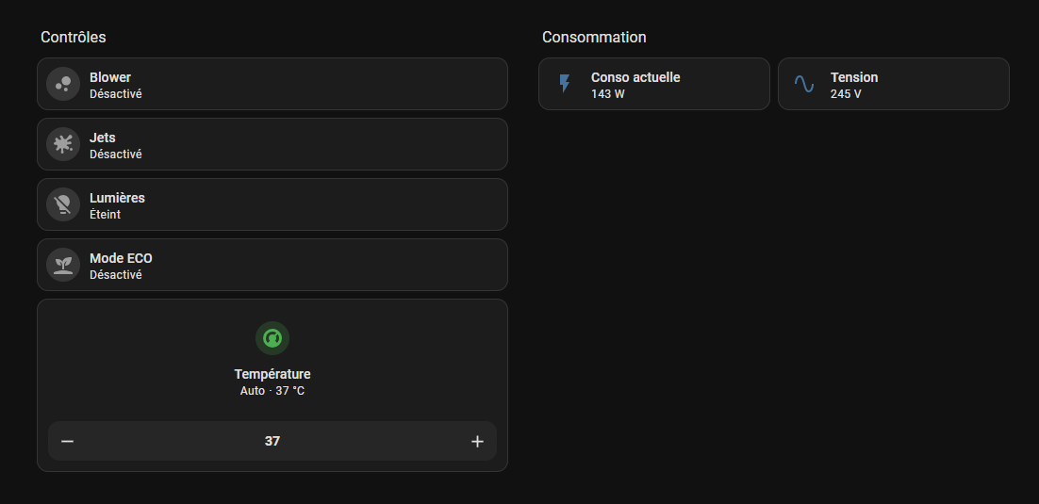Click the Consommation section heading
Image resolution: width=1039 pixels, height=504 pixels.
(594, 37)
